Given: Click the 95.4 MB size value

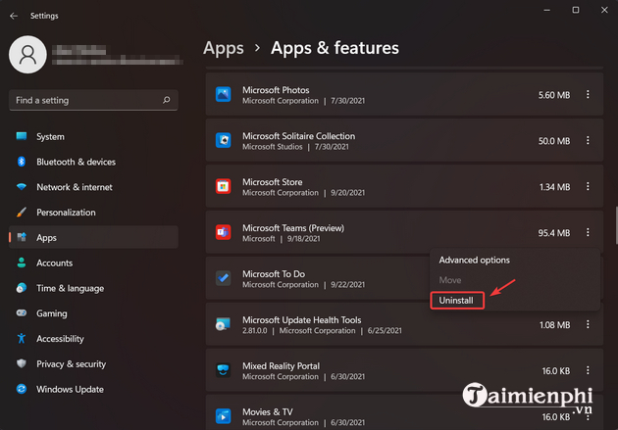Looking at the screenshot, I should click(x=554, y=233).
